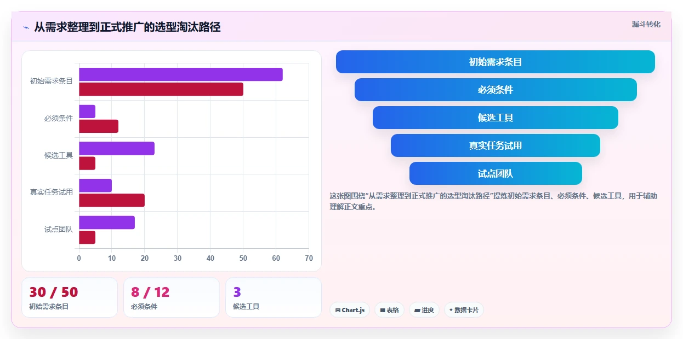Screen dimensions: 683x339
Task: Click the 8 / 12 data card value
Action: coord(151,292)
